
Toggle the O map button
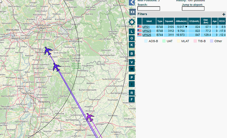click(x=132, y=38)
